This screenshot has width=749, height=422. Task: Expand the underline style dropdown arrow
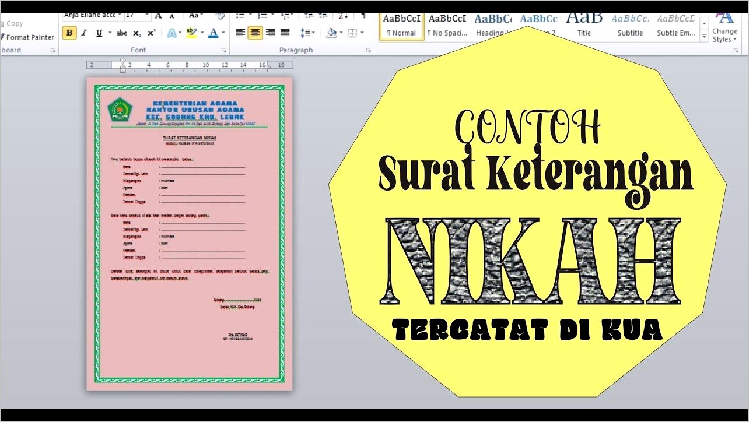click(109, 33)
